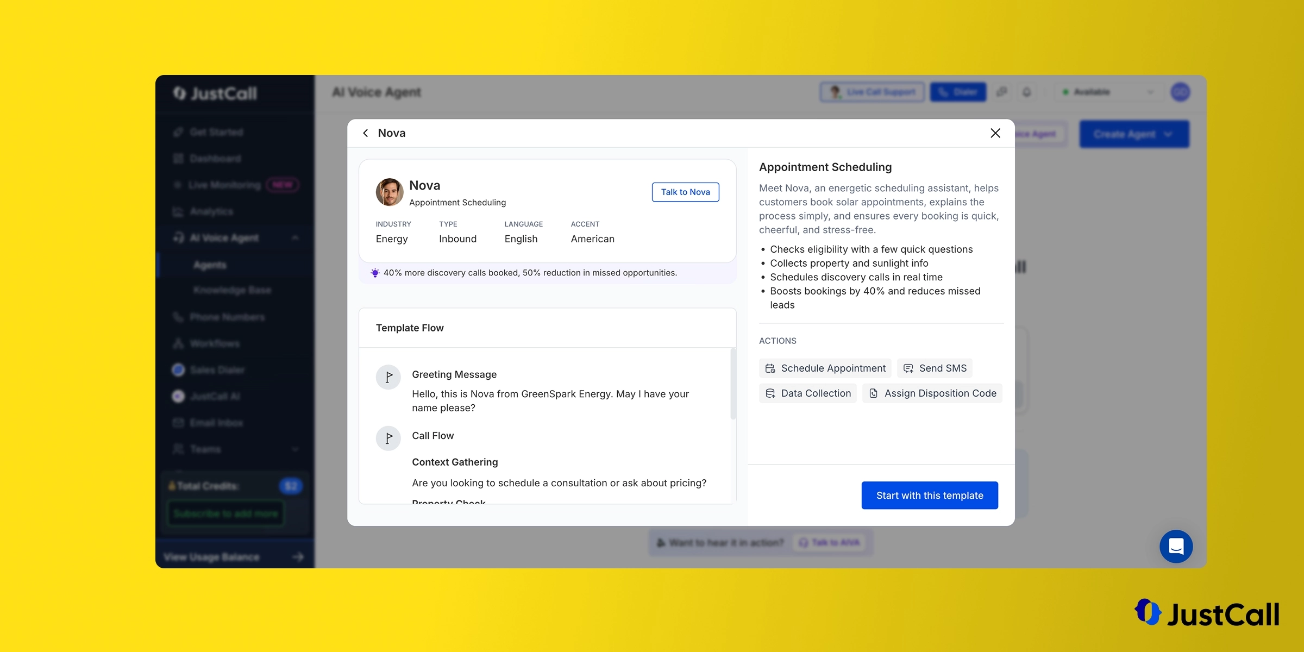
Task: Click the Data Collection database icon
Action: click(x=770, y=393)
